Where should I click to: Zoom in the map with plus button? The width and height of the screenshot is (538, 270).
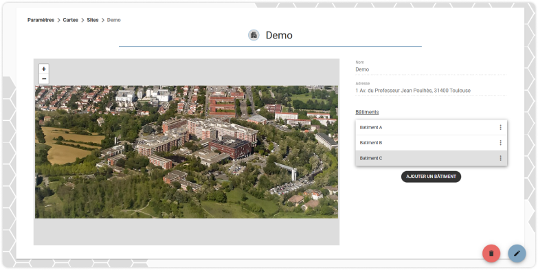[44, 69]
